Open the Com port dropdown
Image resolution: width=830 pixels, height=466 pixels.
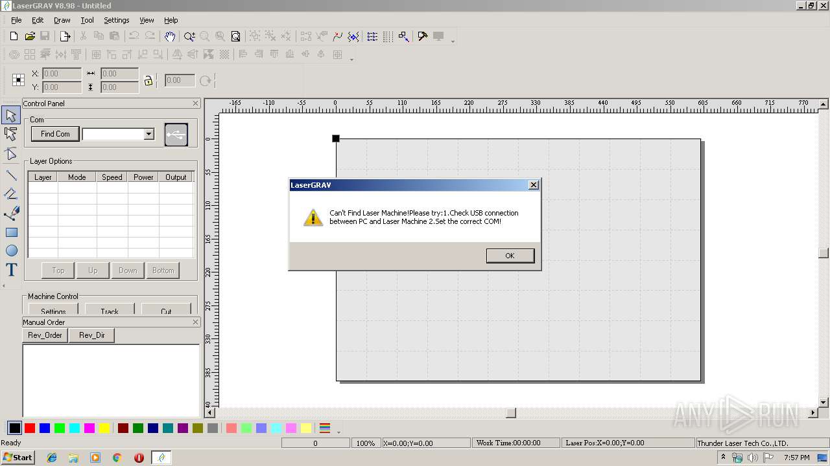pos(148,134)
